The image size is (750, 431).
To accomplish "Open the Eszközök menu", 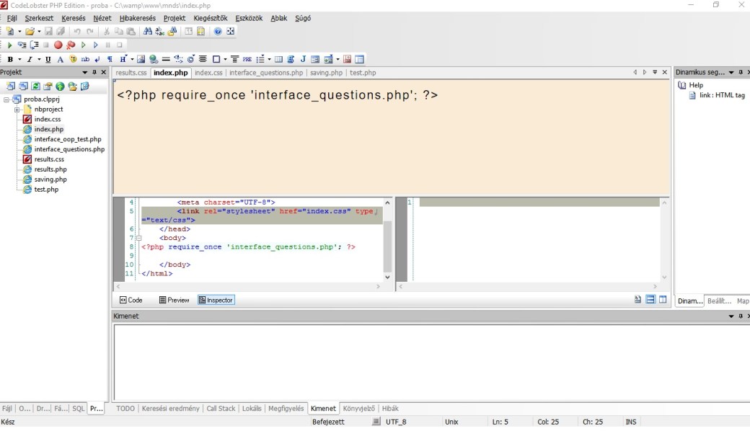I will pos(249,18).
